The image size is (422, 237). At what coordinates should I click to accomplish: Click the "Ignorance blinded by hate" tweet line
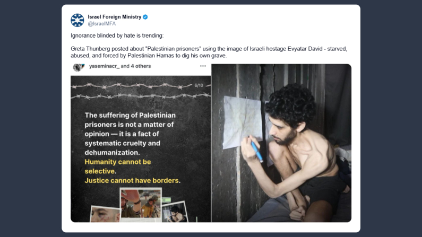click(x=117, y=36)
